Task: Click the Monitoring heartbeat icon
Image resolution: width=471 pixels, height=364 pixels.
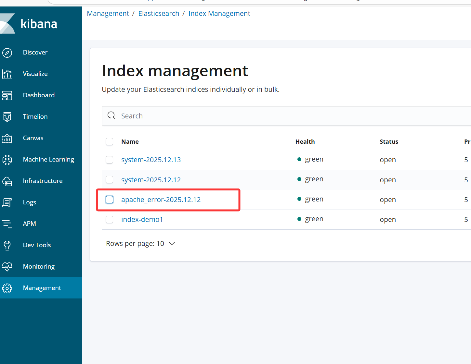Action: 7,267
